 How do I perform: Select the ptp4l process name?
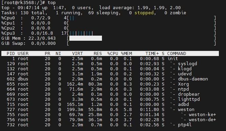(x=185, y=125)
